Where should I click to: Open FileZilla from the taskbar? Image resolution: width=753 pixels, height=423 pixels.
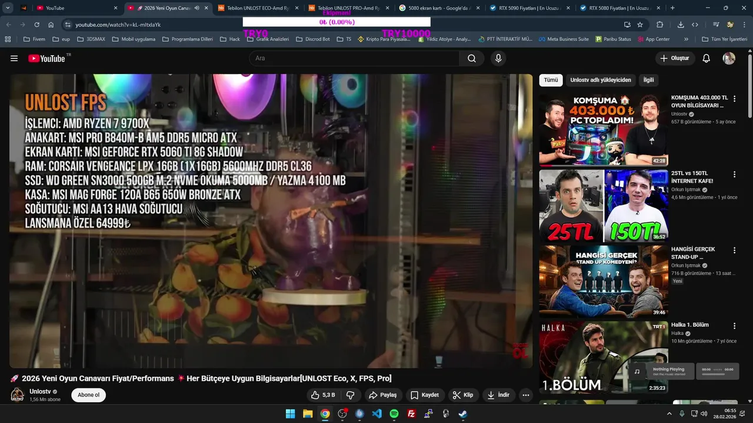click(411, 414)
